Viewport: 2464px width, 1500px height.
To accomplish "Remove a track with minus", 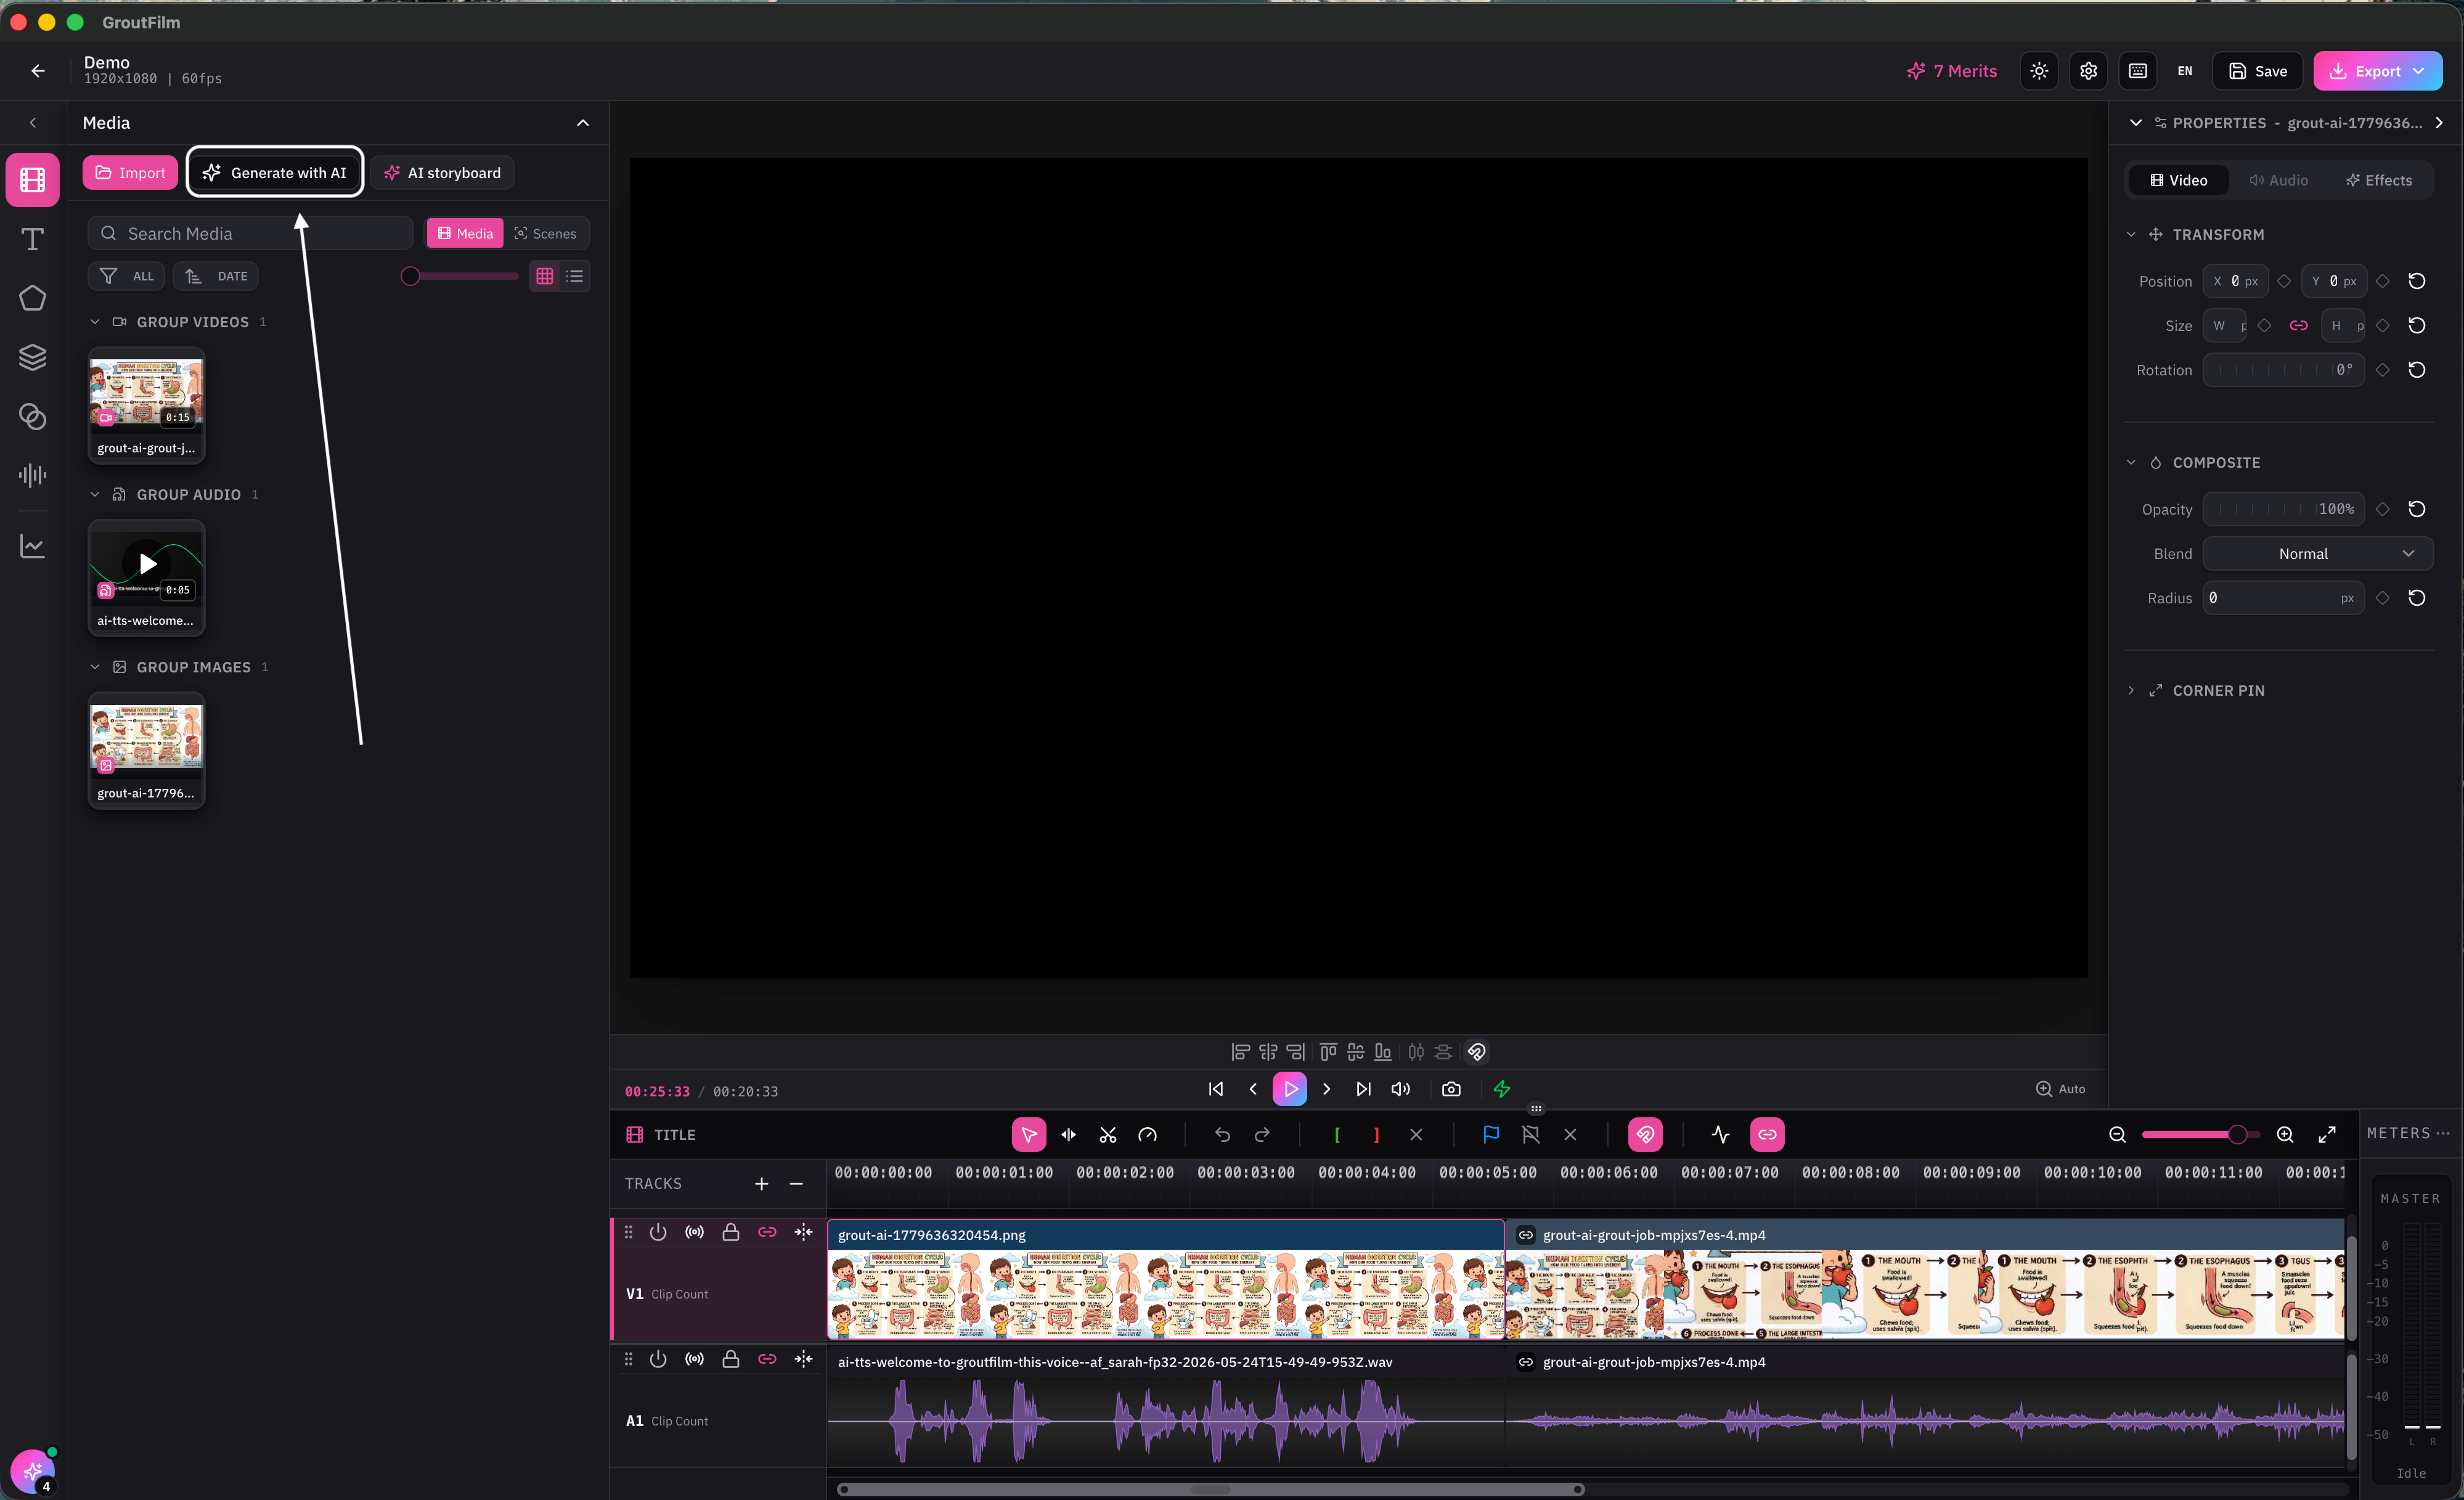I will point(797,1184).
